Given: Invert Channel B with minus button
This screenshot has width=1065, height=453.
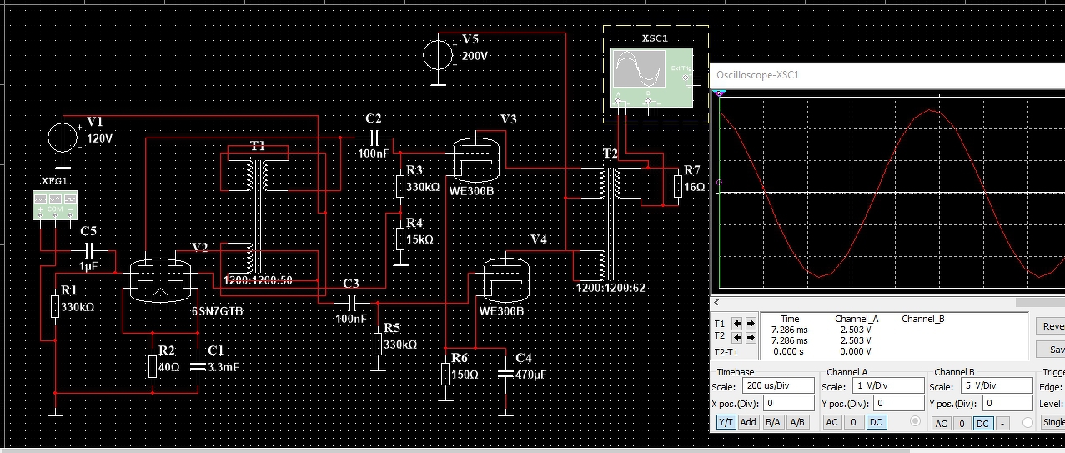Looking at the screenshot, I should [1003, 424].
